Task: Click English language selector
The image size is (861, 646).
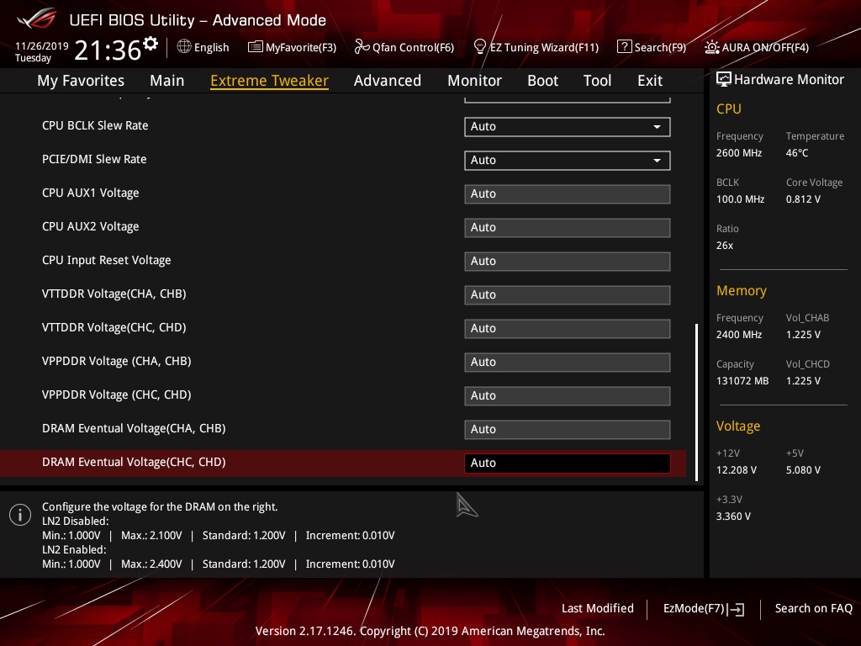Action: (x=211, y=47)
